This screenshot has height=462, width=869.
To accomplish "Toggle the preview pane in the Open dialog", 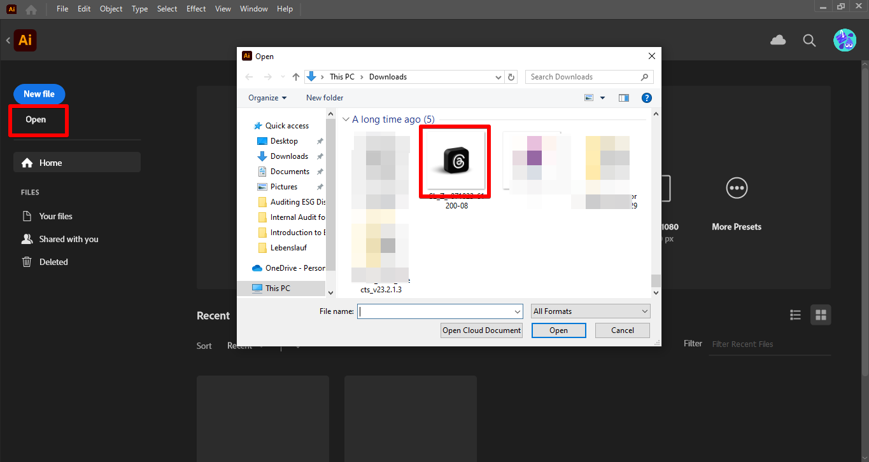I will 624,97.
